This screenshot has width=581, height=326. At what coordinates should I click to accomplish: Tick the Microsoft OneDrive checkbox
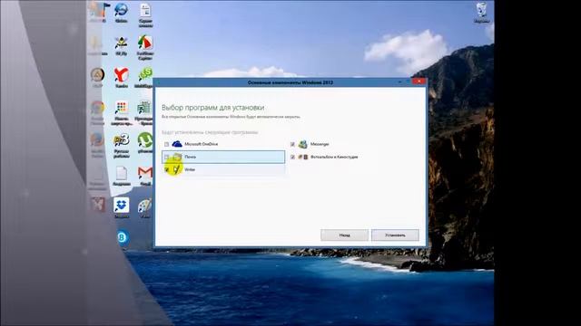(166, 144)
